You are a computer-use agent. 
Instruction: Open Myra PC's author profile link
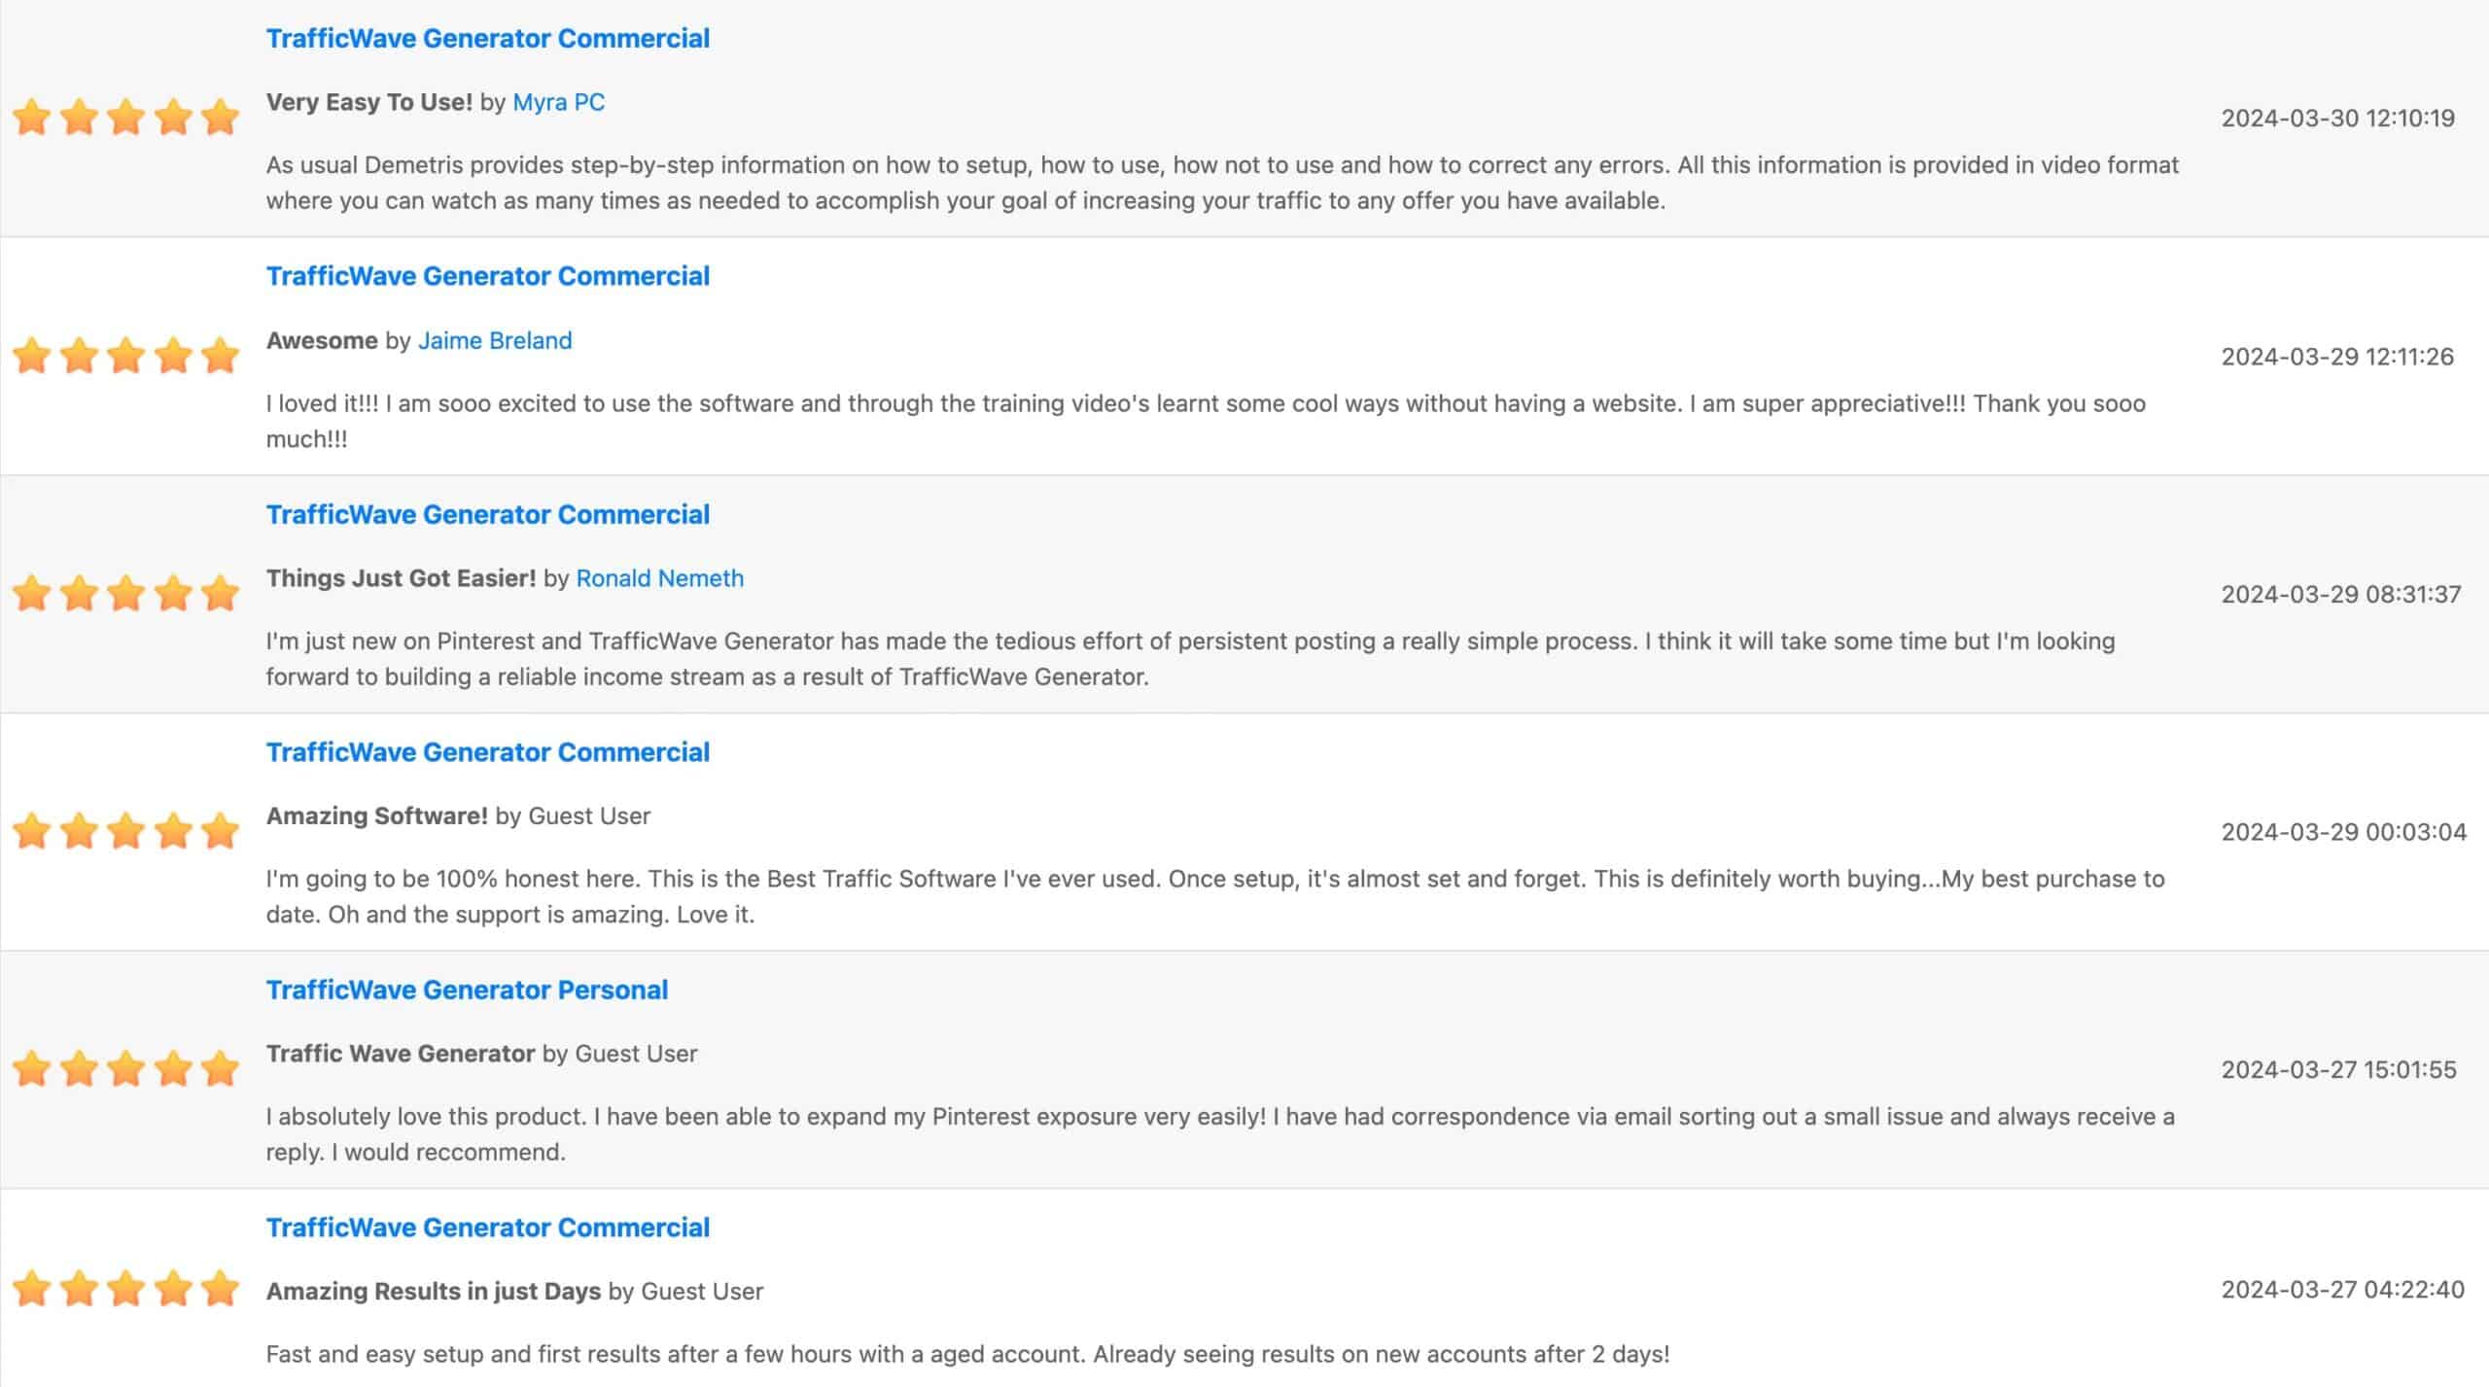tap(558, 102)
